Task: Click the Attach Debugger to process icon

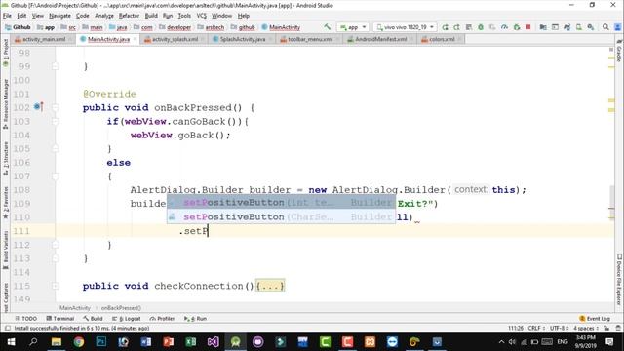Action: pos(517,27)
